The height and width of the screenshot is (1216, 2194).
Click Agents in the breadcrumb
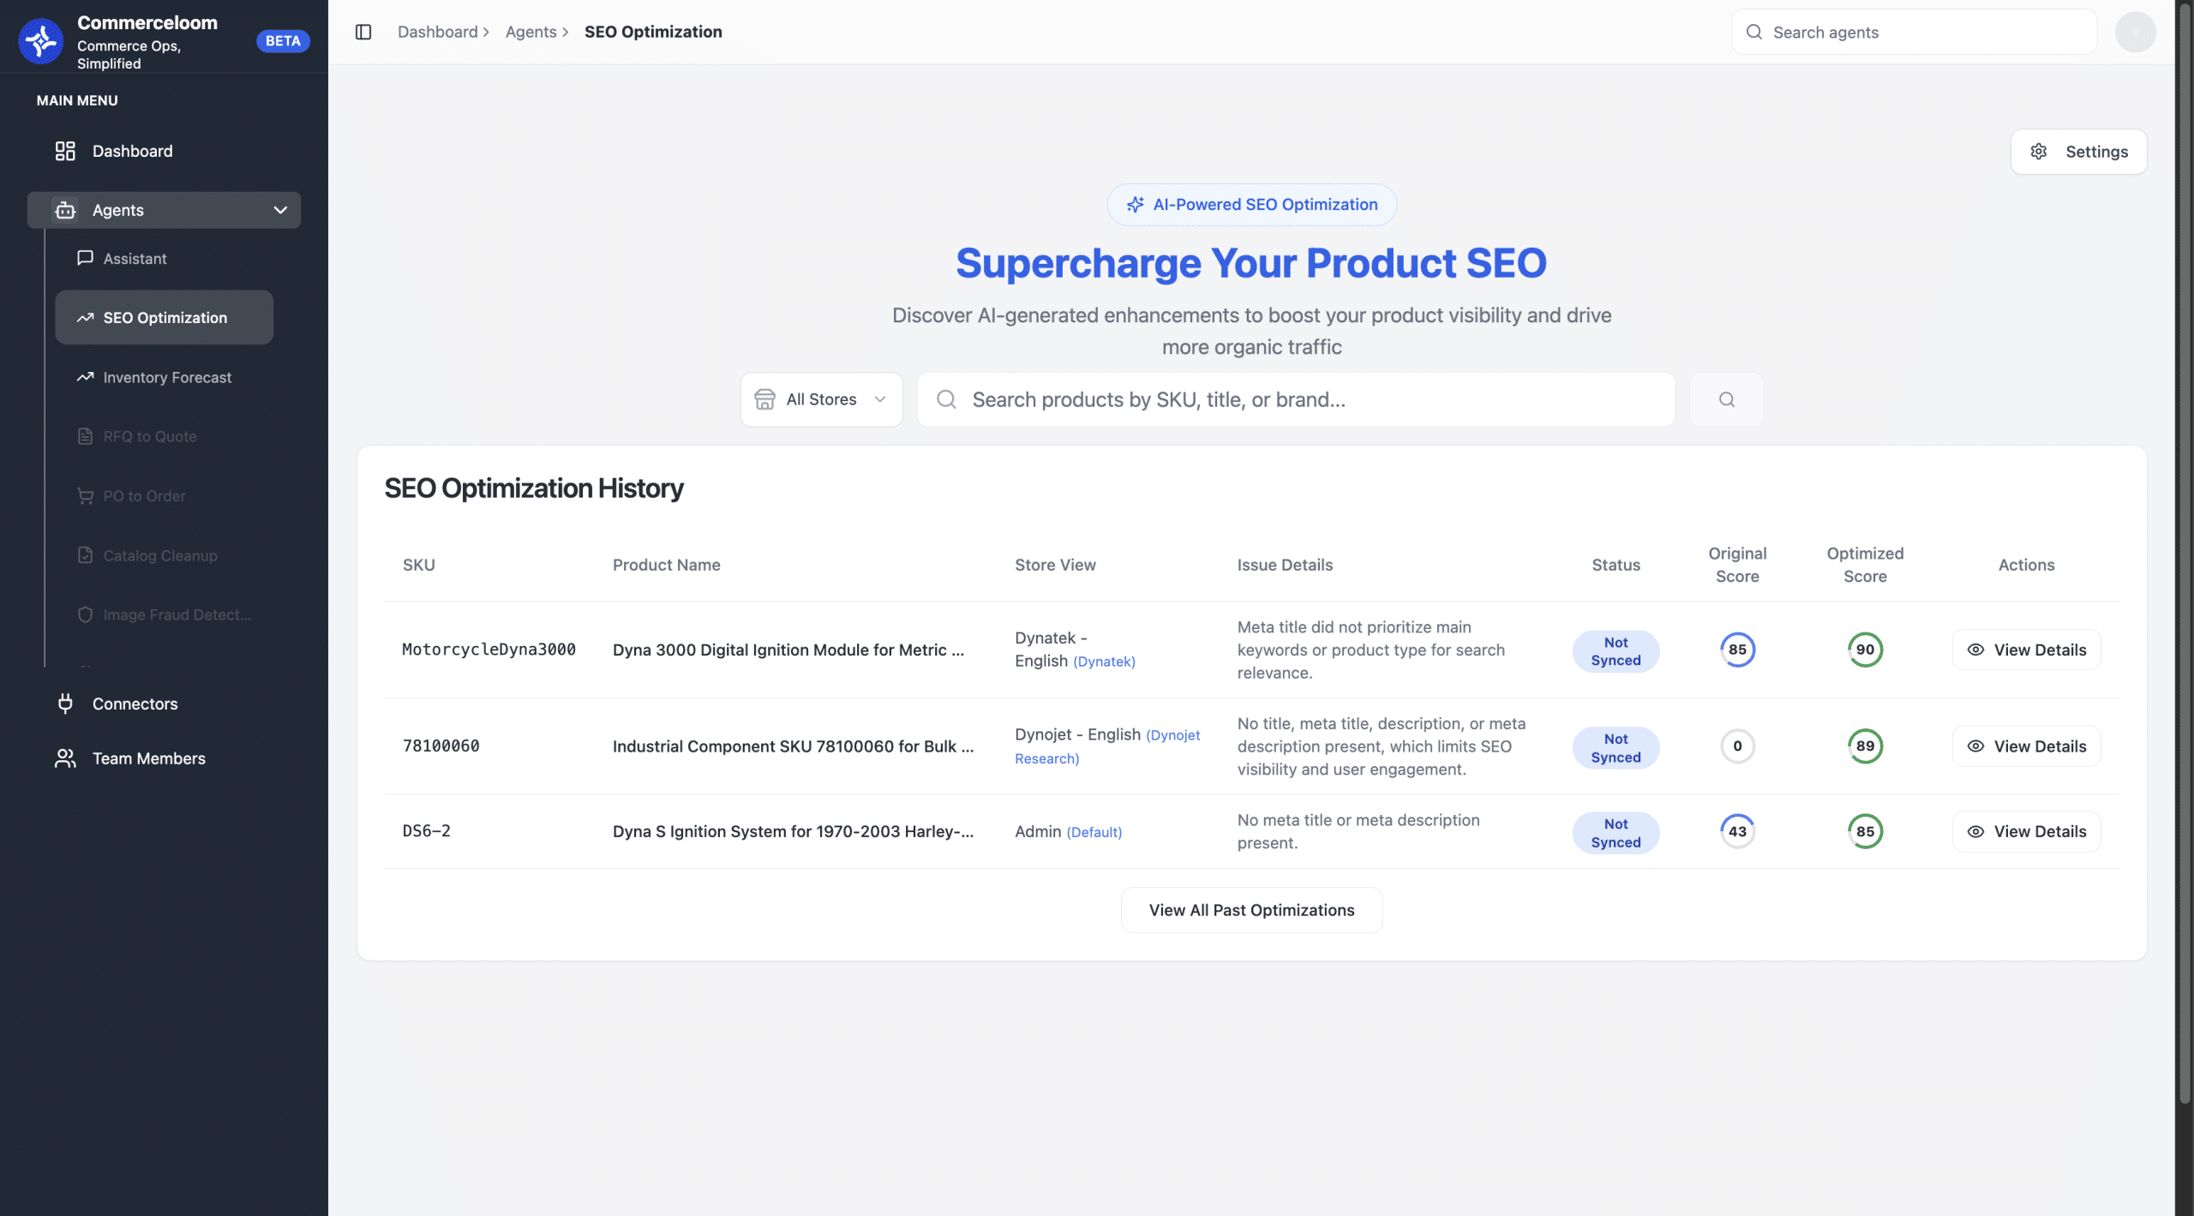(x=531, y=32)
